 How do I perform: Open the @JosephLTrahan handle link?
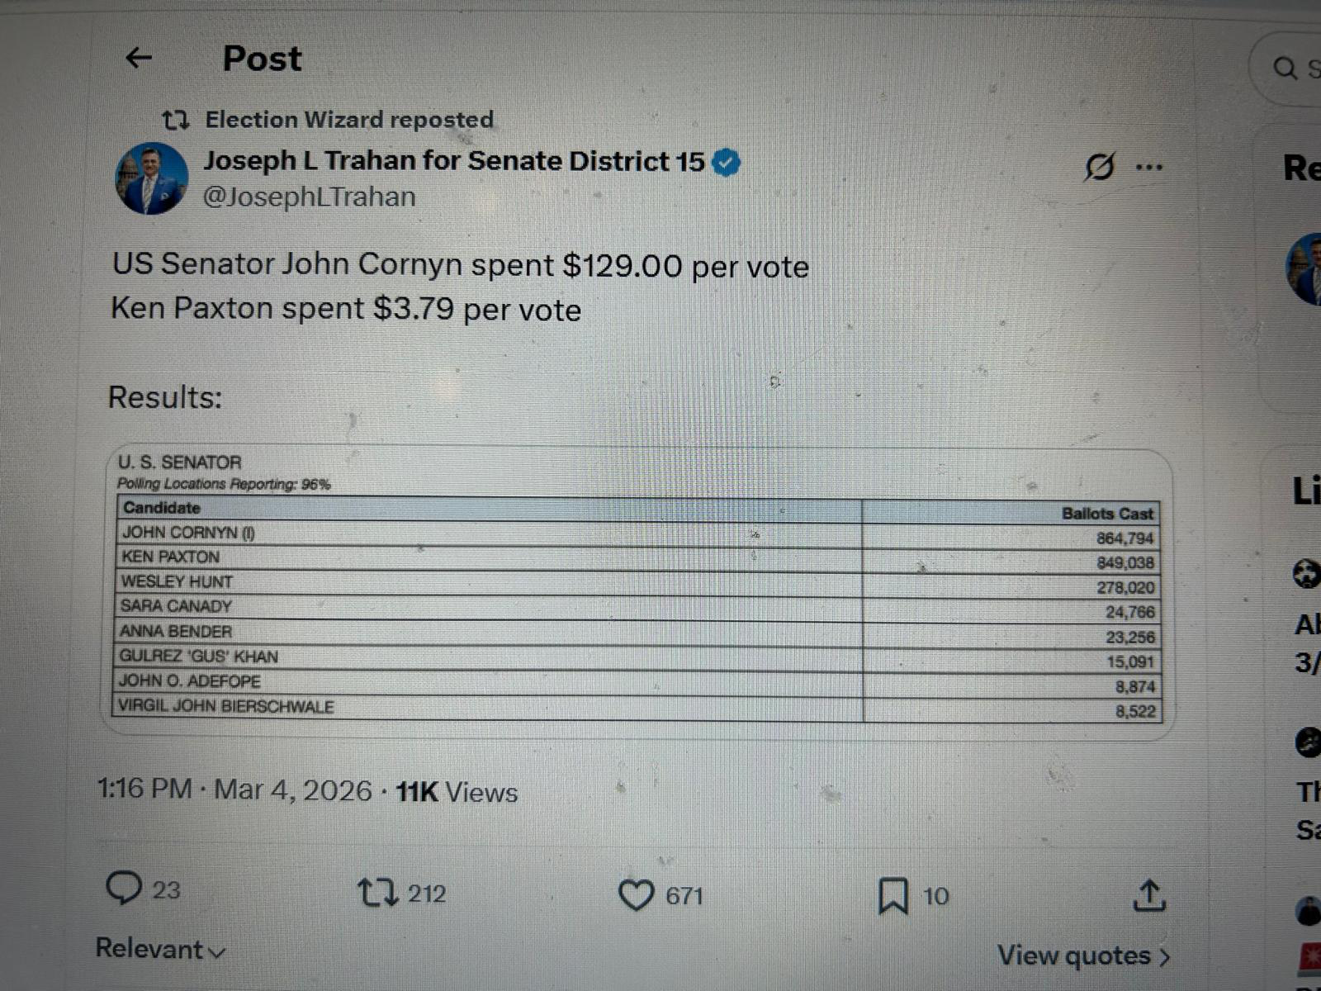310,197
